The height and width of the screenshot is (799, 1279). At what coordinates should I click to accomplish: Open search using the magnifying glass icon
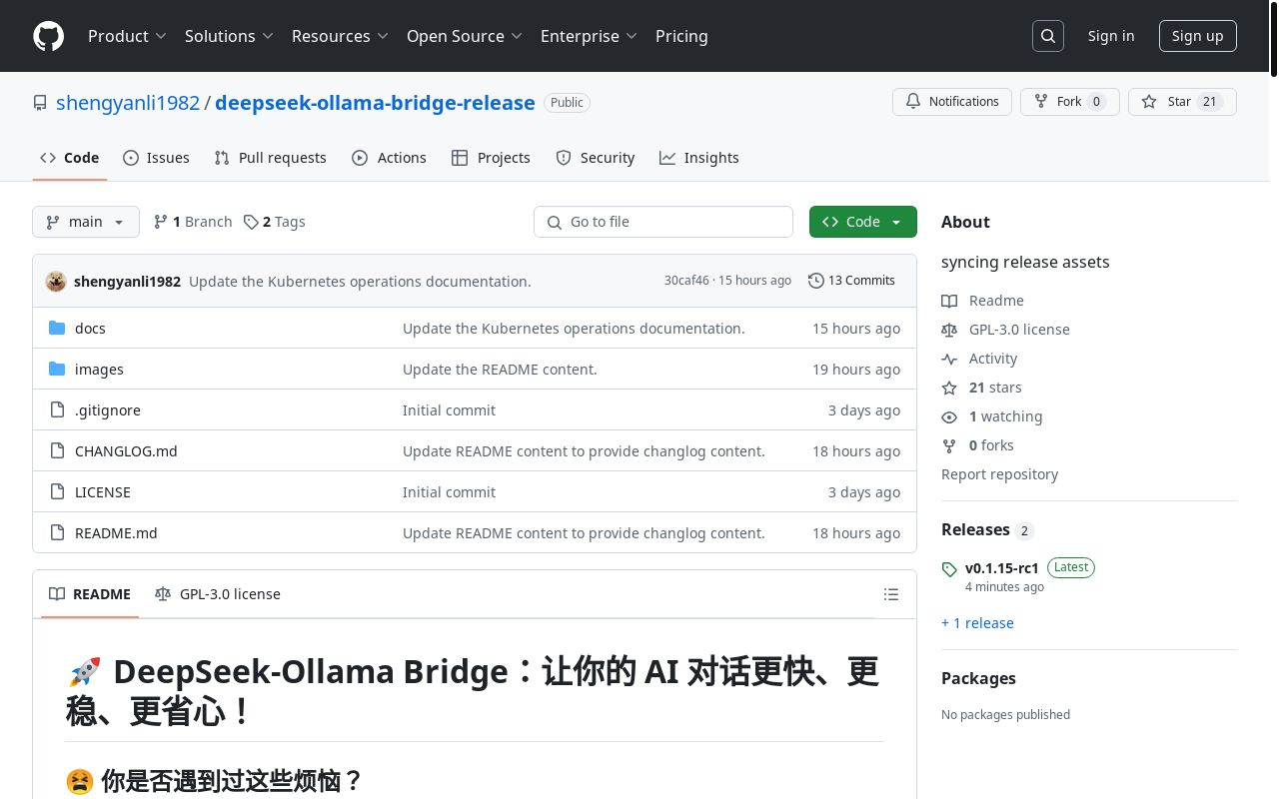[1047, 35]
